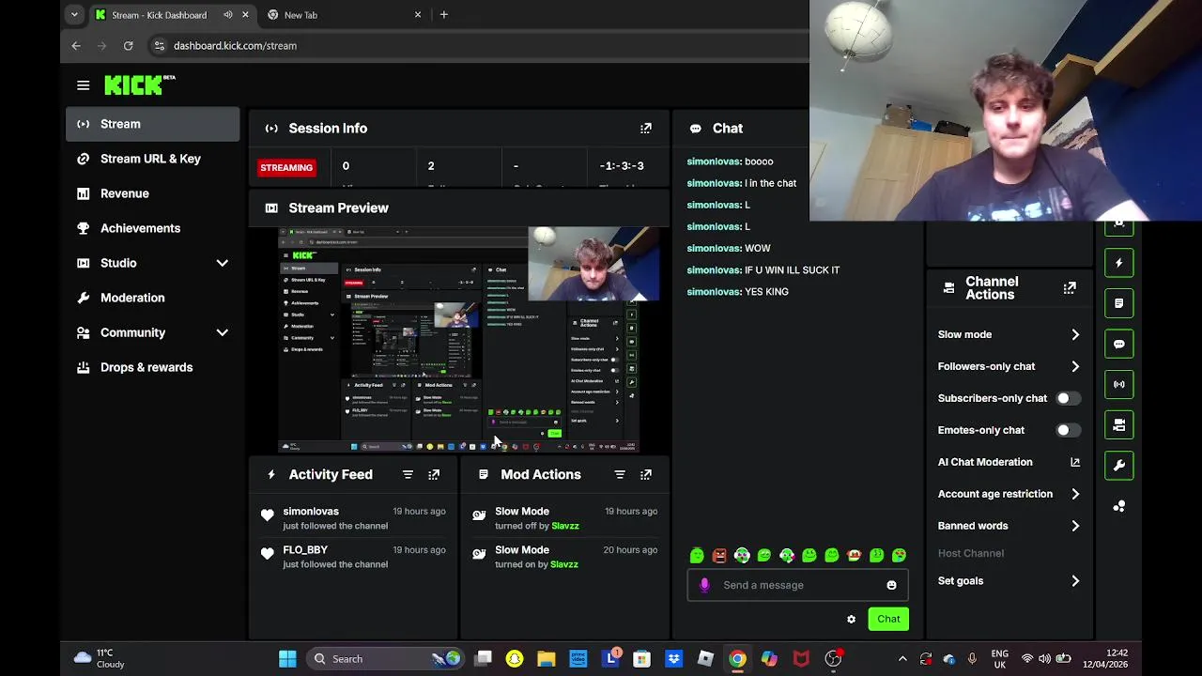Select Stream in the sidebar
The width and height of the screenshot is (1202, 676).
click(153, 124)
